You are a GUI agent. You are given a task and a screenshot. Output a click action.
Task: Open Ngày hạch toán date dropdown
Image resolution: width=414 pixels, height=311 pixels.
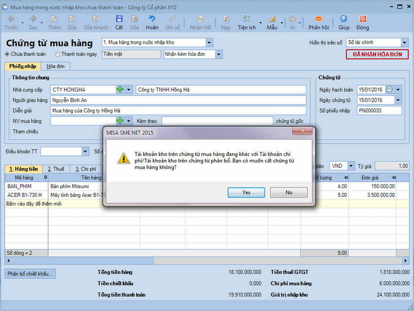click(x=398, y=90)
